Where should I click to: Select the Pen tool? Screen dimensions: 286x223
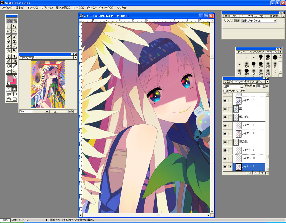pyautogui.click(x=9, y=56)
